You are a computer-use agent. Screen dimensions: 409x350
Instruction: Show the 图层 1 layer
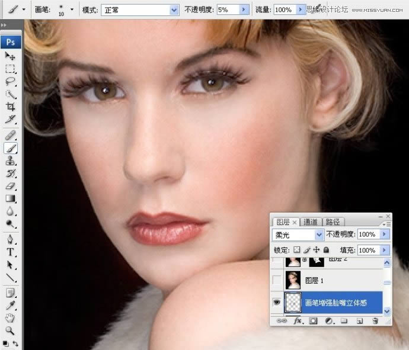pos(276,280)
